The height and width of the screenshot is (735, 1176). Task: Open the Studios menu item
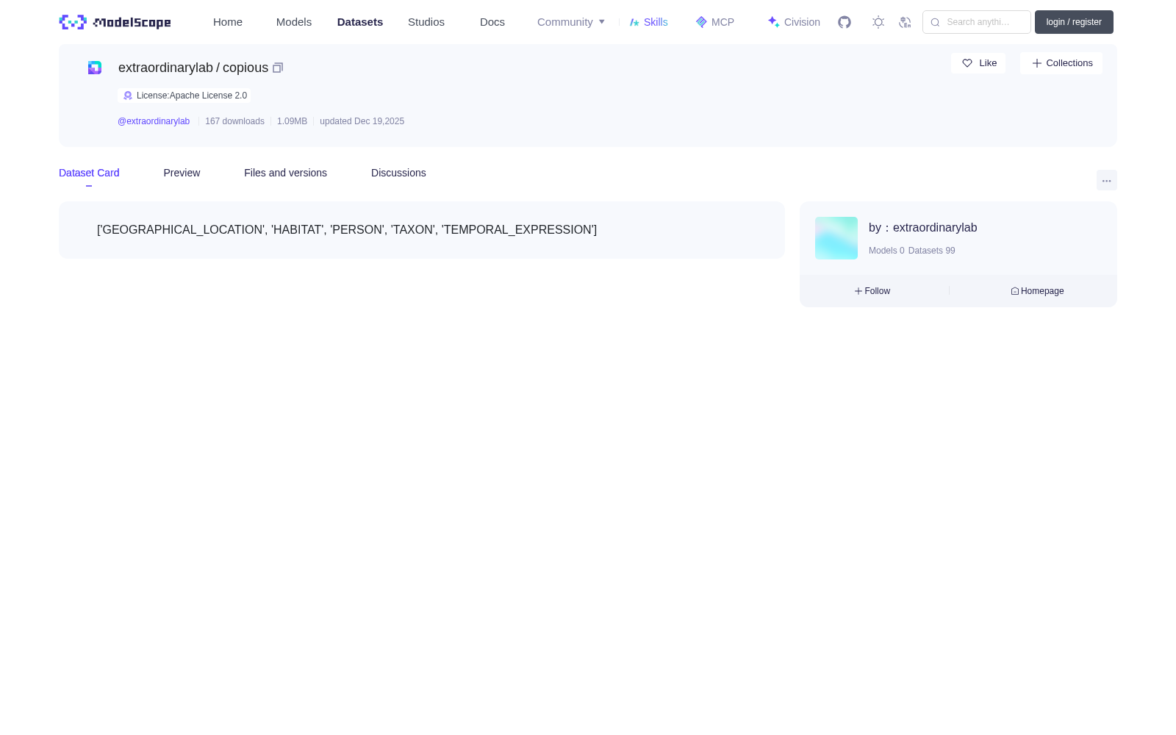click(426, 22)
